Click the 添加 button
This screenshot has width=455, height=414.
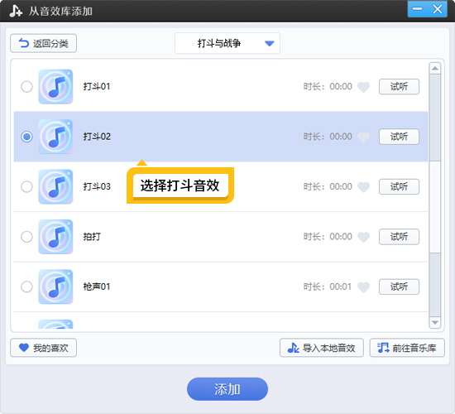(x=227, y=389)
